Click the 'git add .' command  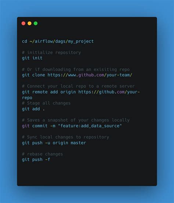tap(33, 109)
